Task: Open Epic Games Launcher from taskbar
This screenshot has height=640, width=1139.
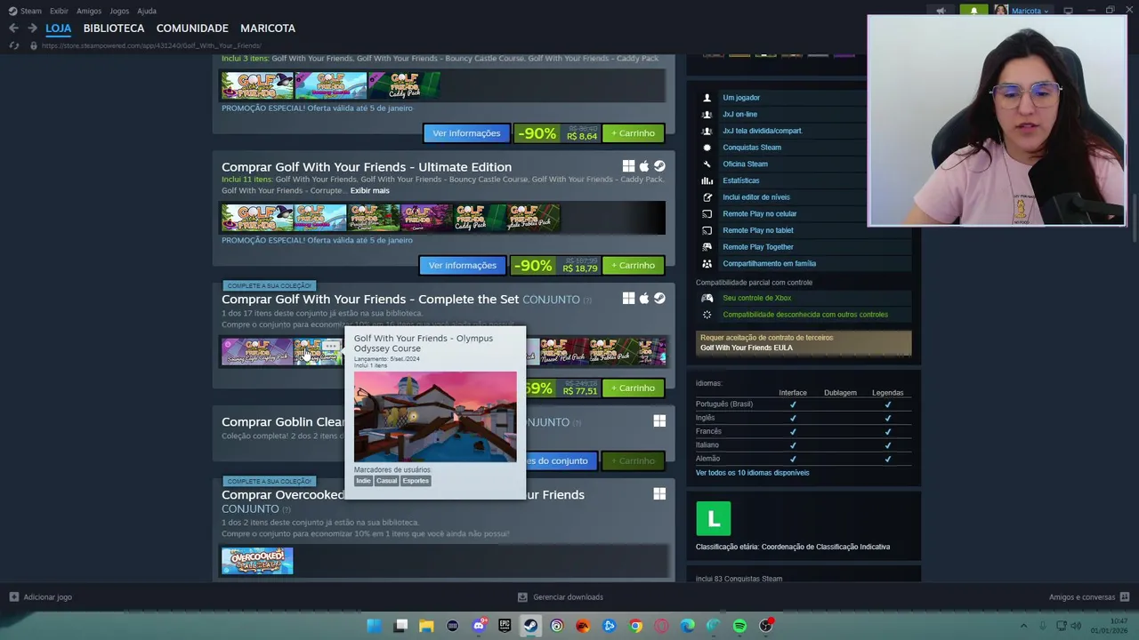Action: [505, 626]
